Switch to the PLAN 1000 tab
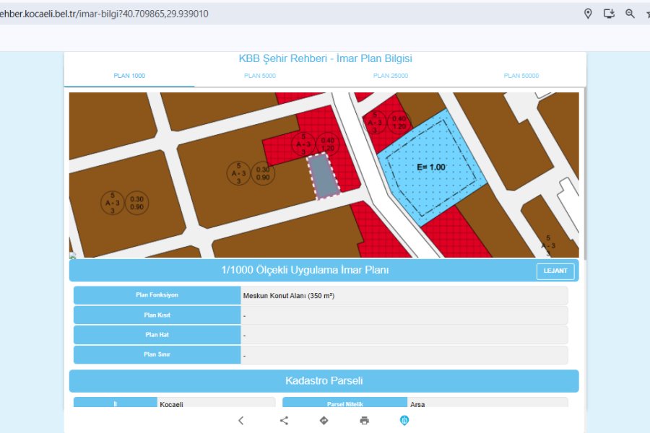The height and width of the screenshot is (433, 650). 129,76
